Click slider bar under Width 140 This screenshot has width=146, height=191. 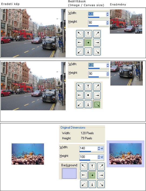(x=91, y=151)
